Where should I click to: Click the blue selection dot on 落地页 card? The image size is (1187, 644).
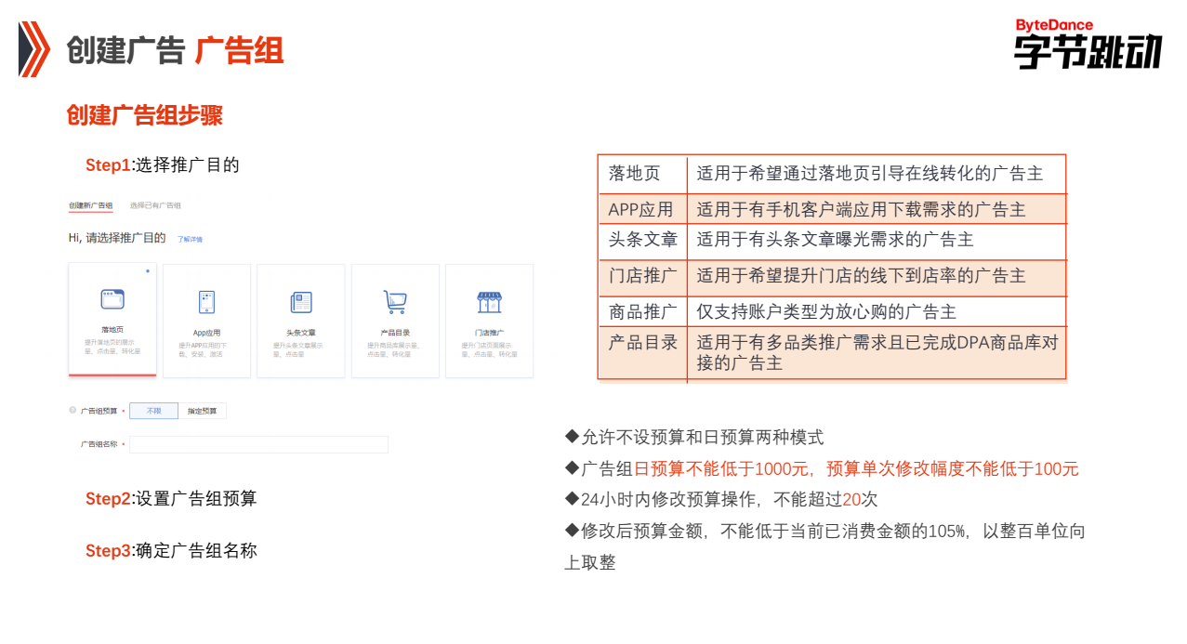point(147,269)
